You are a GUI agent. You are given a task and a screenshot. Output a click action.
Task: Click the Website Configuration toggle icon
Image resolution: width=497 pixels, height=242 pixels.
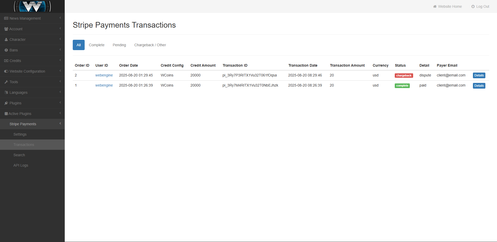[6, 71]
